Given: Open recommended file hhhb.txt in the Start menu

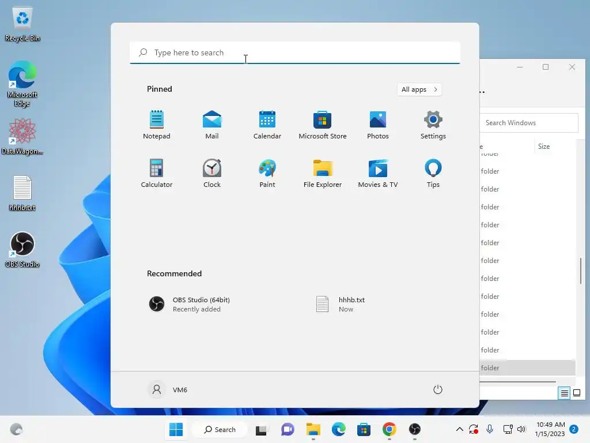Looking at the screenshot, I should tap(341, 304).
